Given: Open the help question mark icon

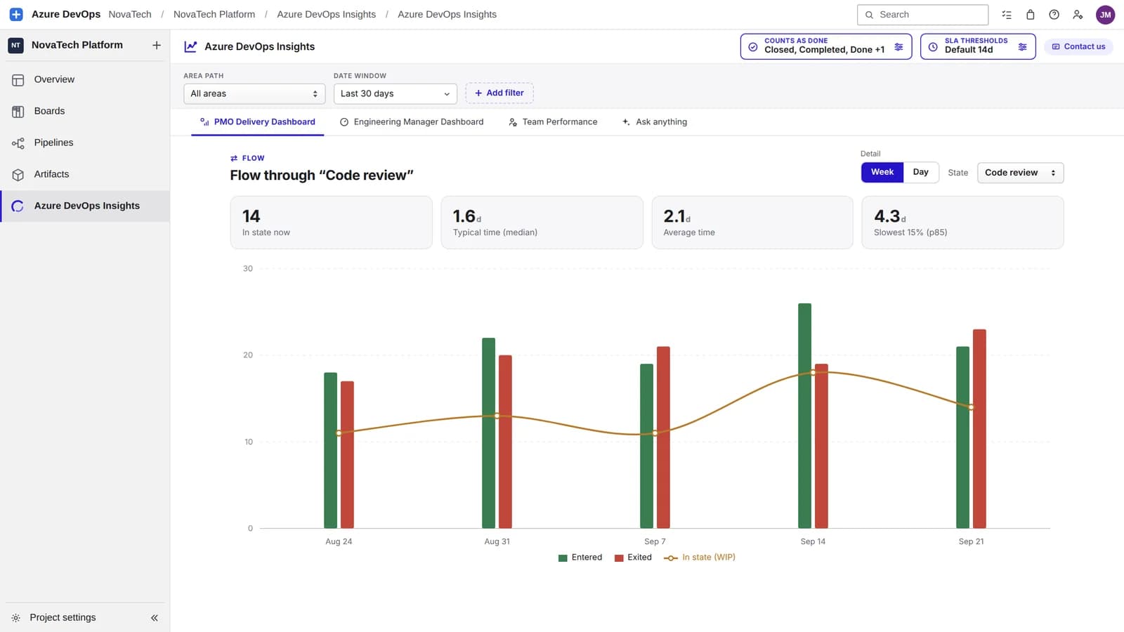Looking at the screenshot, I should (1054, 14).
